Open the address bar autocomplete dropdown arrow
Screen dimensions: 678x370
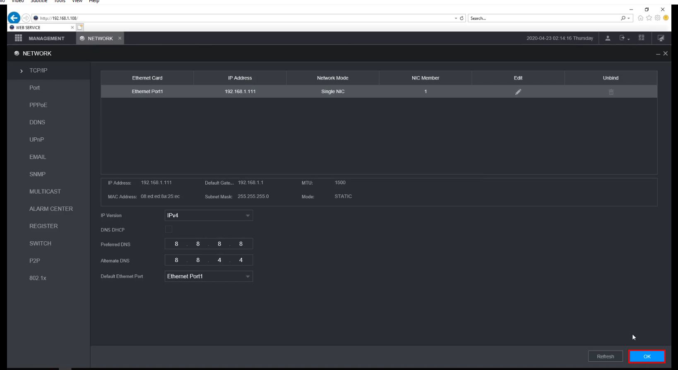456,18
